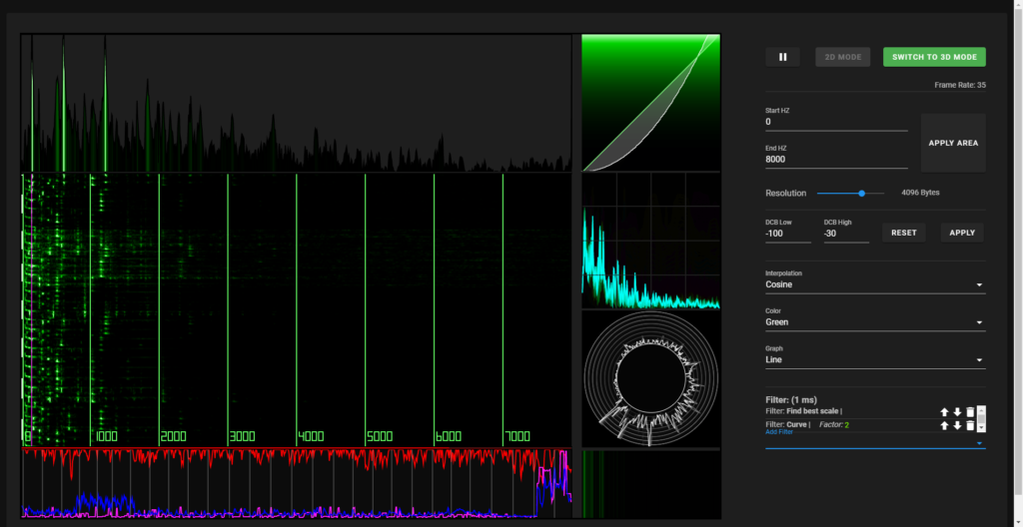The width and height of the screenshot is (1023, 527).
Task: Apply the frequency area
Action: click(953, 143)
